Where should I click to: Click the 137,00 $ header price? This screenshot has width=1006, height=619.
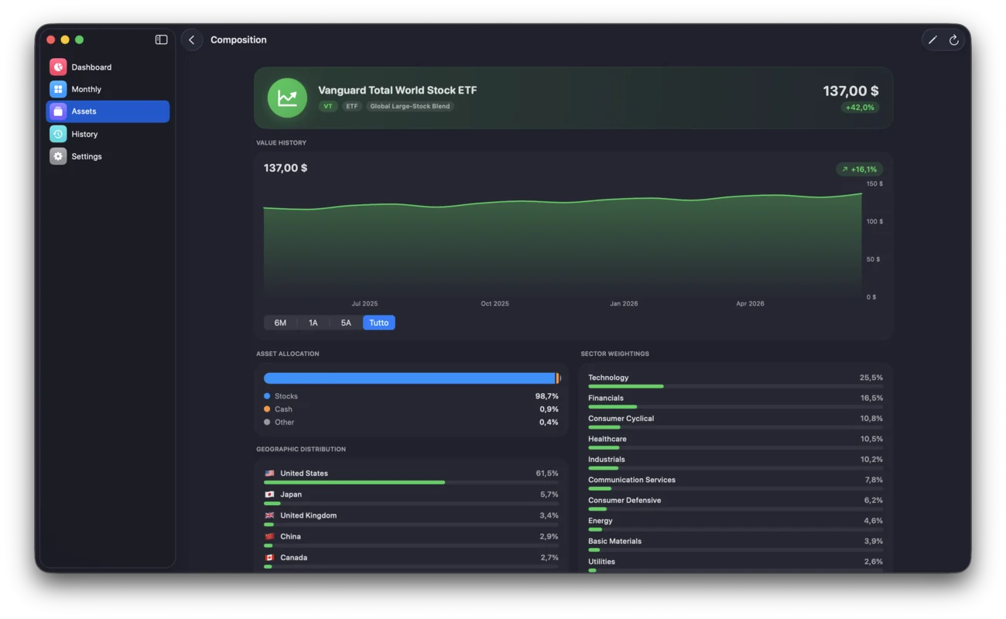pyautogui.click(x=850, y=91)
